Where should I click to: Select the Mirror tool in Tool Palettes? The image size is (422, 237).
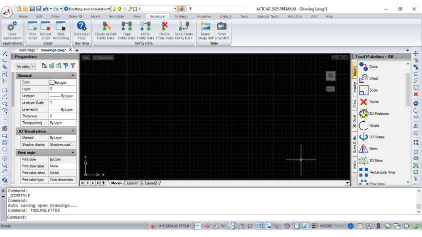tap(369, 149)
